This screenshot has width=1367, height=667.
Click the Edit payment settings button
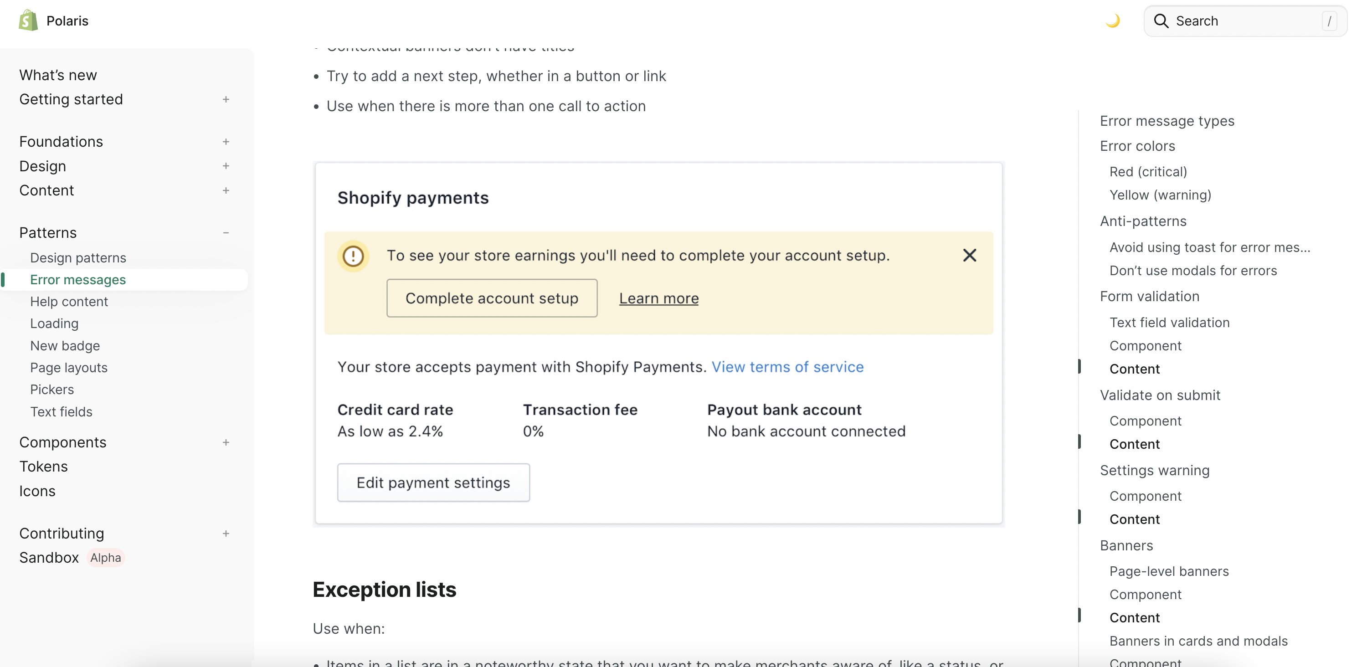(x=433, y=482)
